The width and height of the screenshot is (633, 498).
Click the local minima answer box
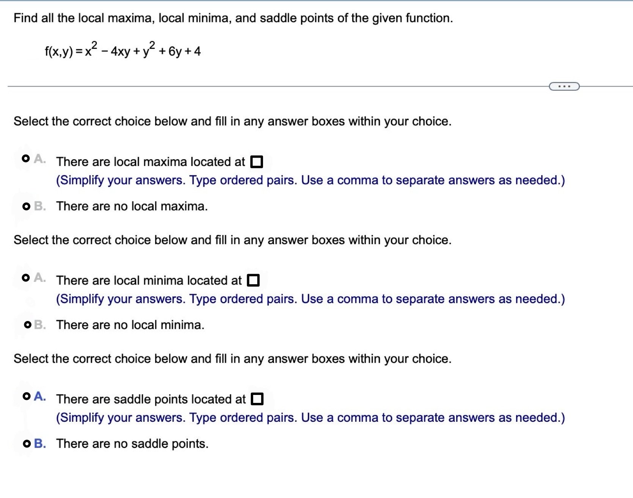(x=254, y=280)
